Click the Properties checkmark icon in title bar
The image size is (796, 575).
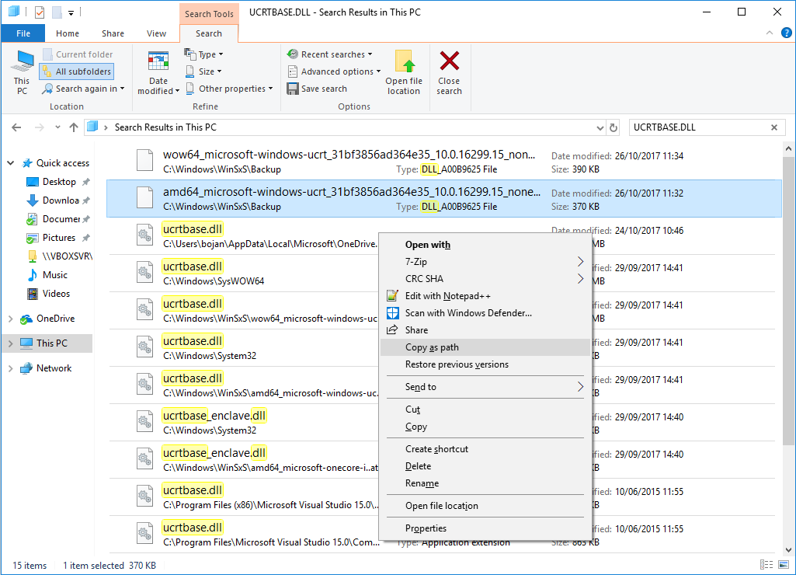40,12
